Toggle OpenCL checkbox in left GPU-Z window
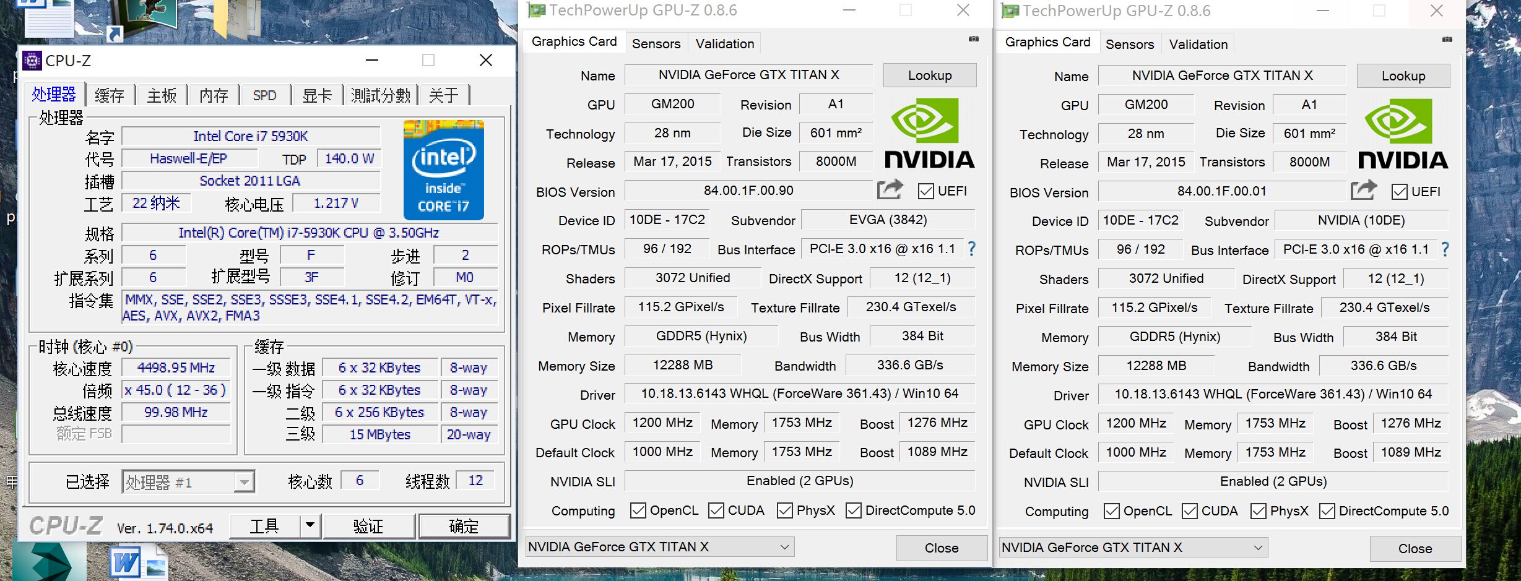This screenshot has height=581, width=1521. pos(638,510)
